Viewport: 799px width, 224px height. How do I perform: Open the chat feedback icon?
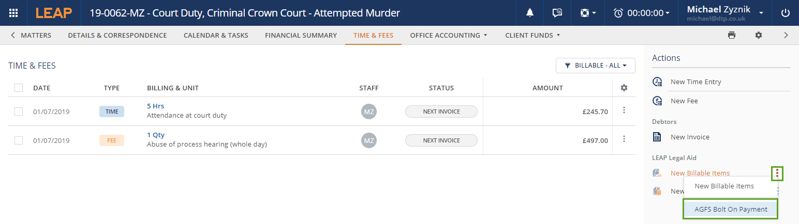[557, 13]
